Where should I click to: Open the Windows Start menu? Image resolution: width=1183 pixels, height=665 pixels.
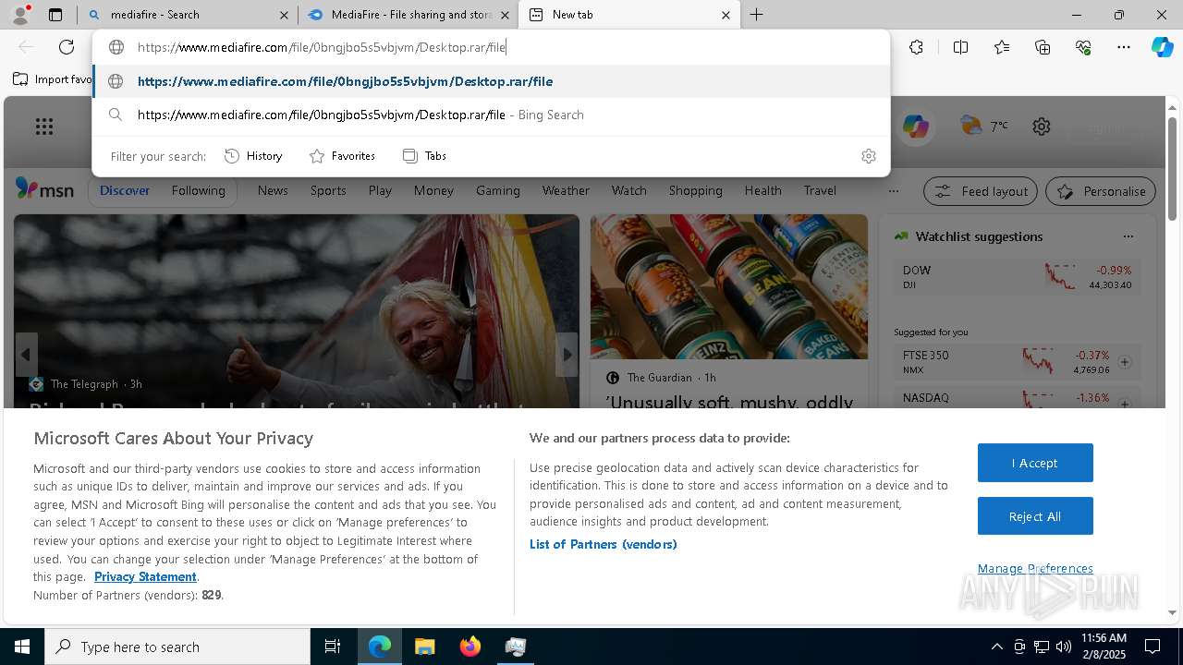[x=21, y=647]
